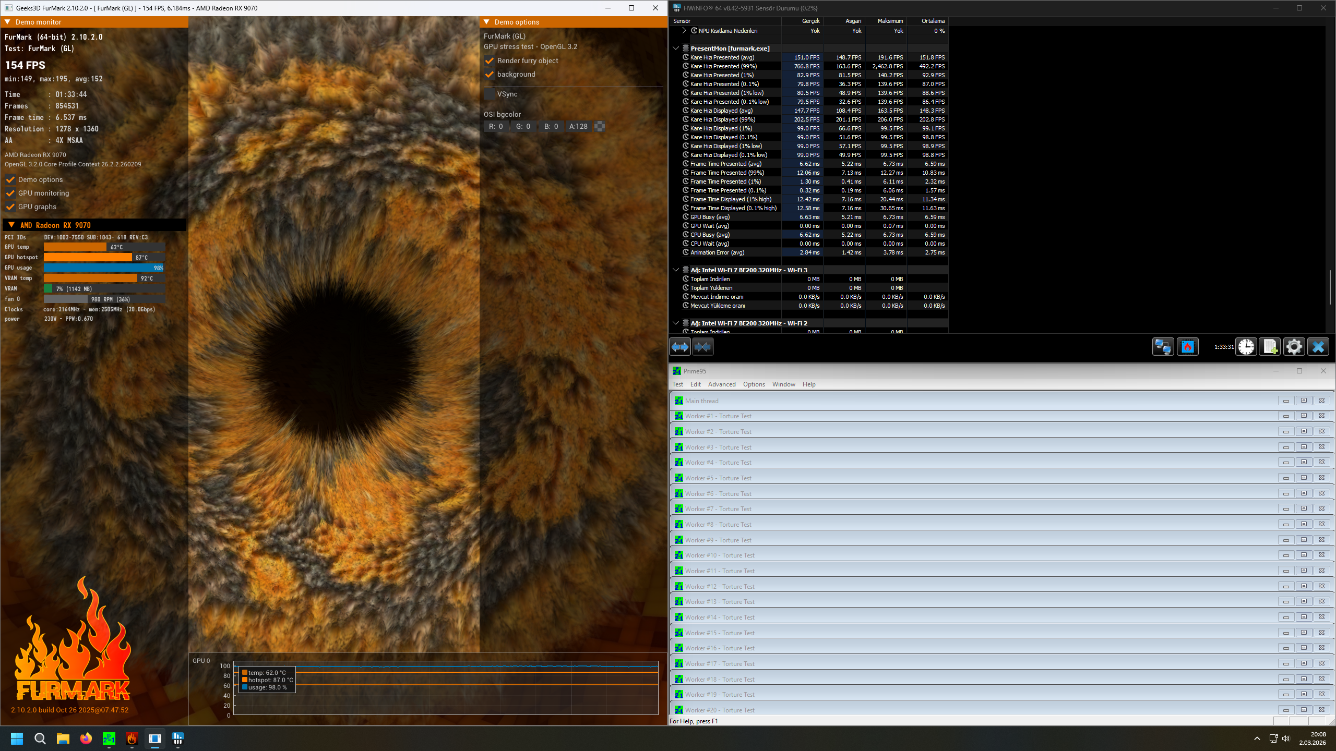The image size is (1336, 751).
Task: Click Asgari column header in HWiNFO
Action: click(x=844, y=21)
